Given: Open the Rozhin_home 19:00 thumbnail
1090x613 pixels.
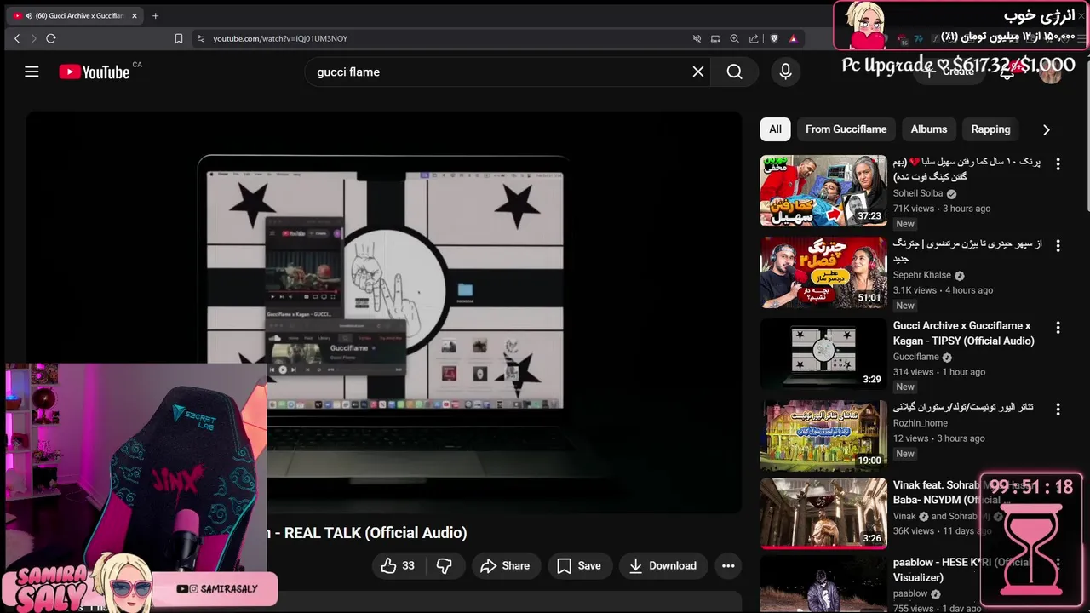Looking at the screenshot, I should [823, 435].
